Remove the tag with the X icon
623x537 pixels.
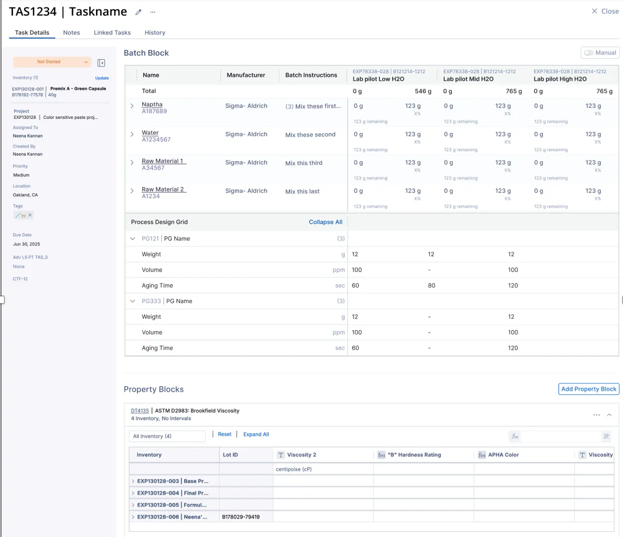30,215
